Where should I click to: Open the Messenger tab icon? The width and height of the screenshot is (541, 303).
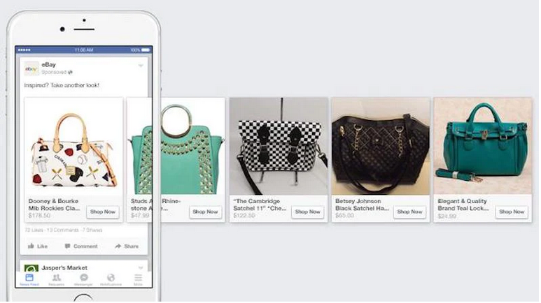click(x=83, y=279)
